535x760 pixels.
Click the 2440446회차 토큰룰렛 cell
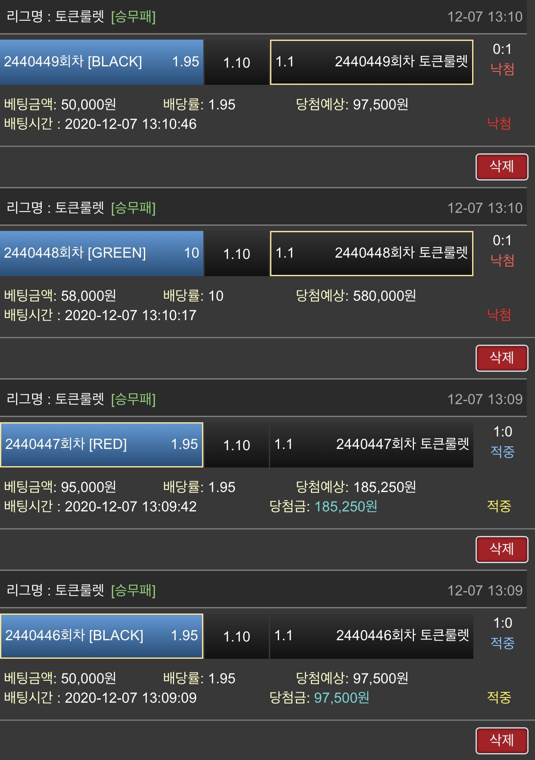pos(371,636)
